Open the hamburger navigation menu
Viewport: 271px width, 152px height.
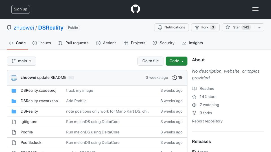pos(255,9)
